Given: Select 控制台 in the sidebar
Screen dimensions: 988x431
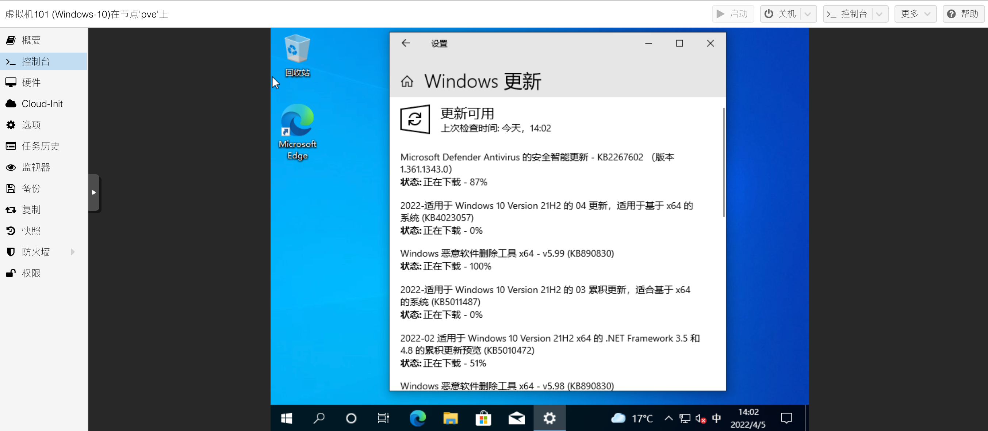Looking at the screenshot, I should coord(44,61).
